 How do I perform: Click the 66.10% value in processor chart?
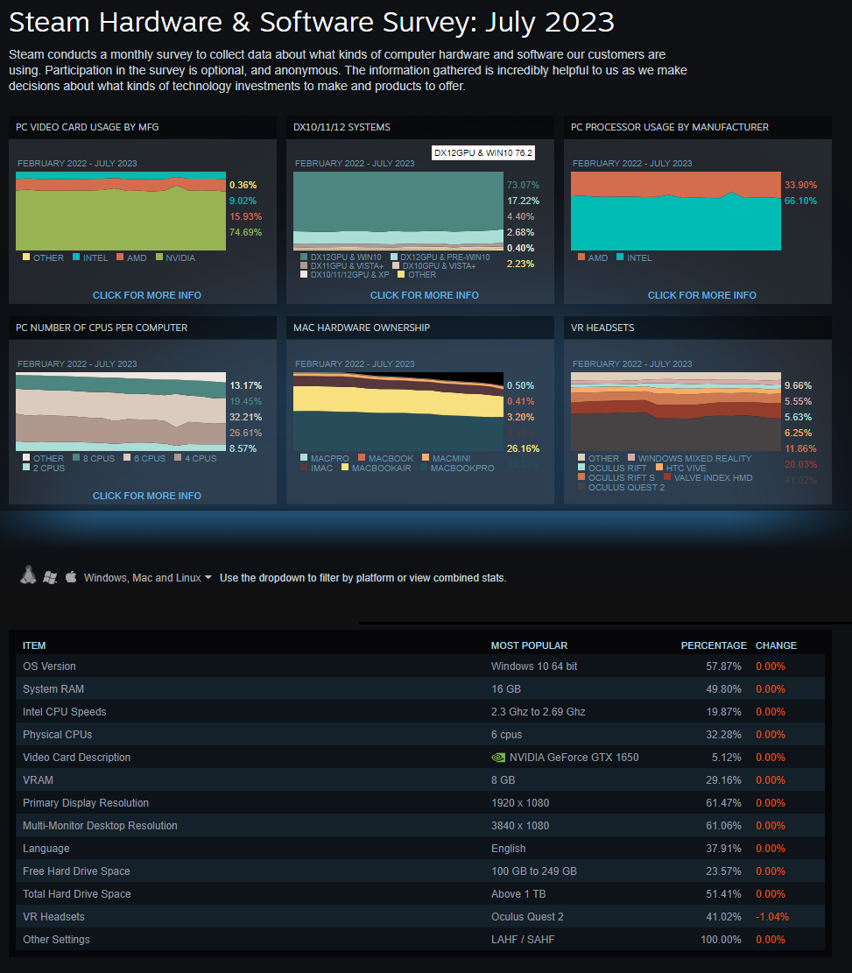[800, 201]
